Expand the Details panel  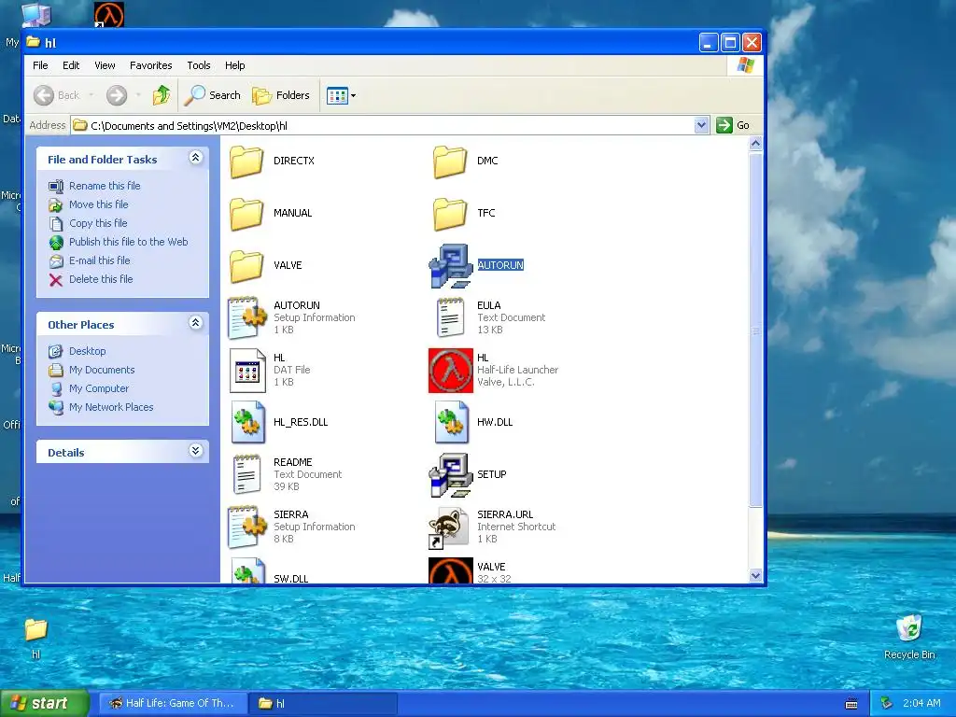(x=195, y=451)
